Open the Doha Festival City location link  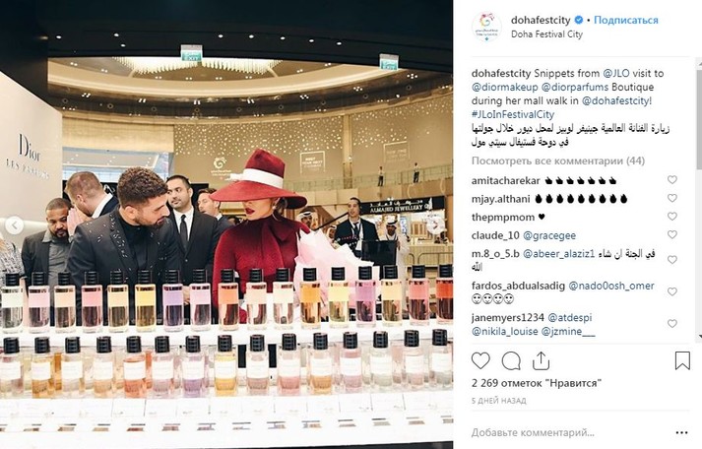546,34
